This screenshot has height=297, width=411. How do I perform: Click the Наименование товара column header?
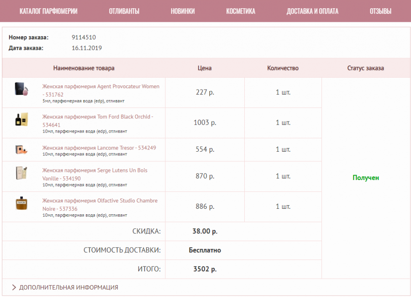84,68
